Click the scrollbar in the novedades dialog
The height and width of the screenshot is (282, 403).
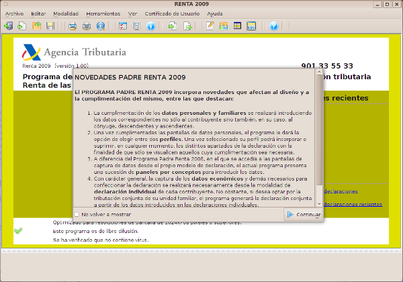pos(320,134)
